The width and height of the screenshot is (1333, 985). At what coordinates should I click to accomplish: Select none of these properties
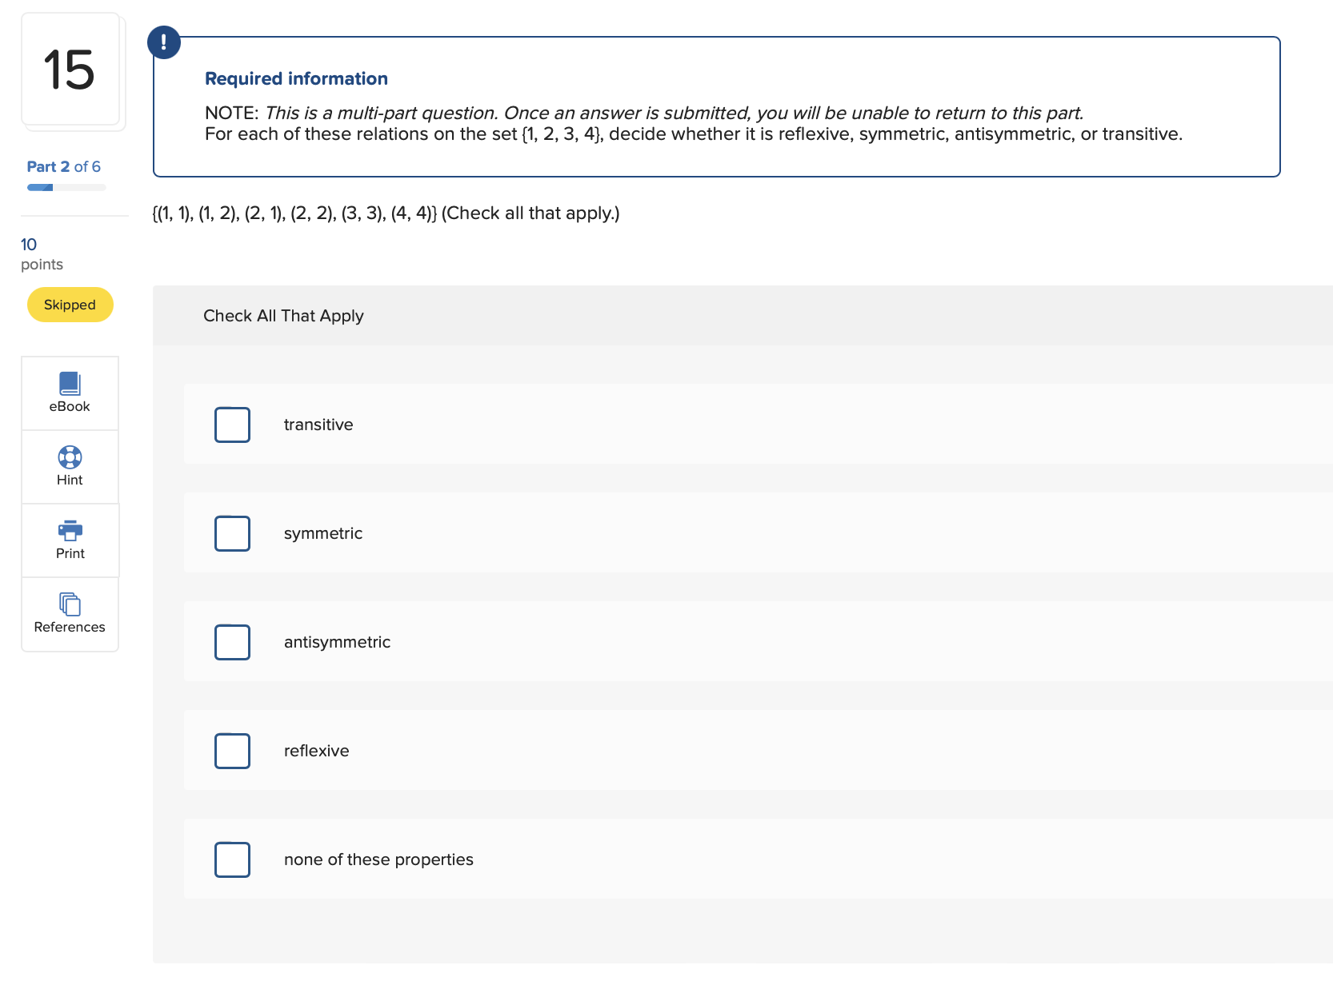[232, 859]
